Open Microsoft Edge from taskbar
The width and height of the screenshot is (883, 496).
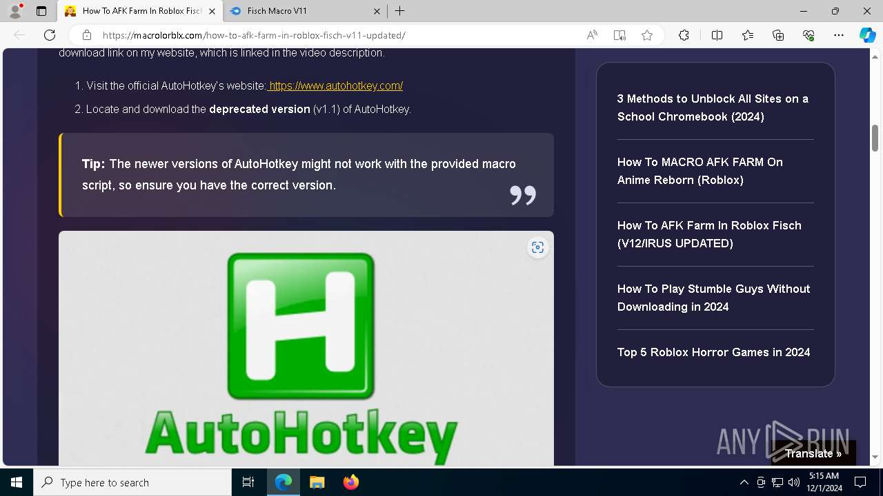pos(284,482)
